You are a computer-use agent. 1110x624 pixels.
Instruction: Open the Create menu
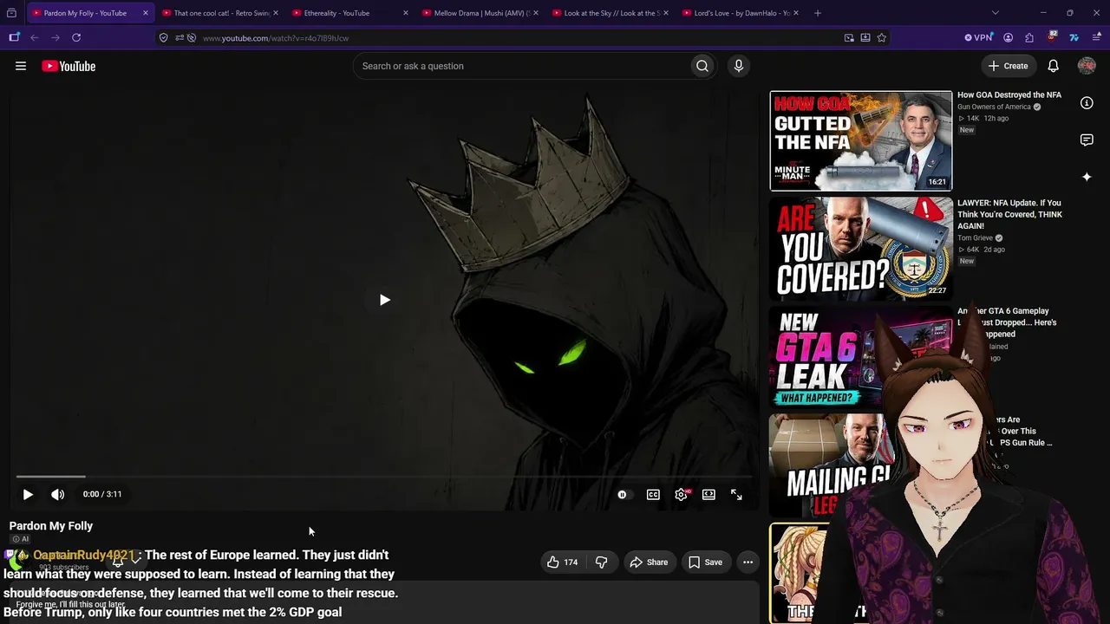point(1008,66)
